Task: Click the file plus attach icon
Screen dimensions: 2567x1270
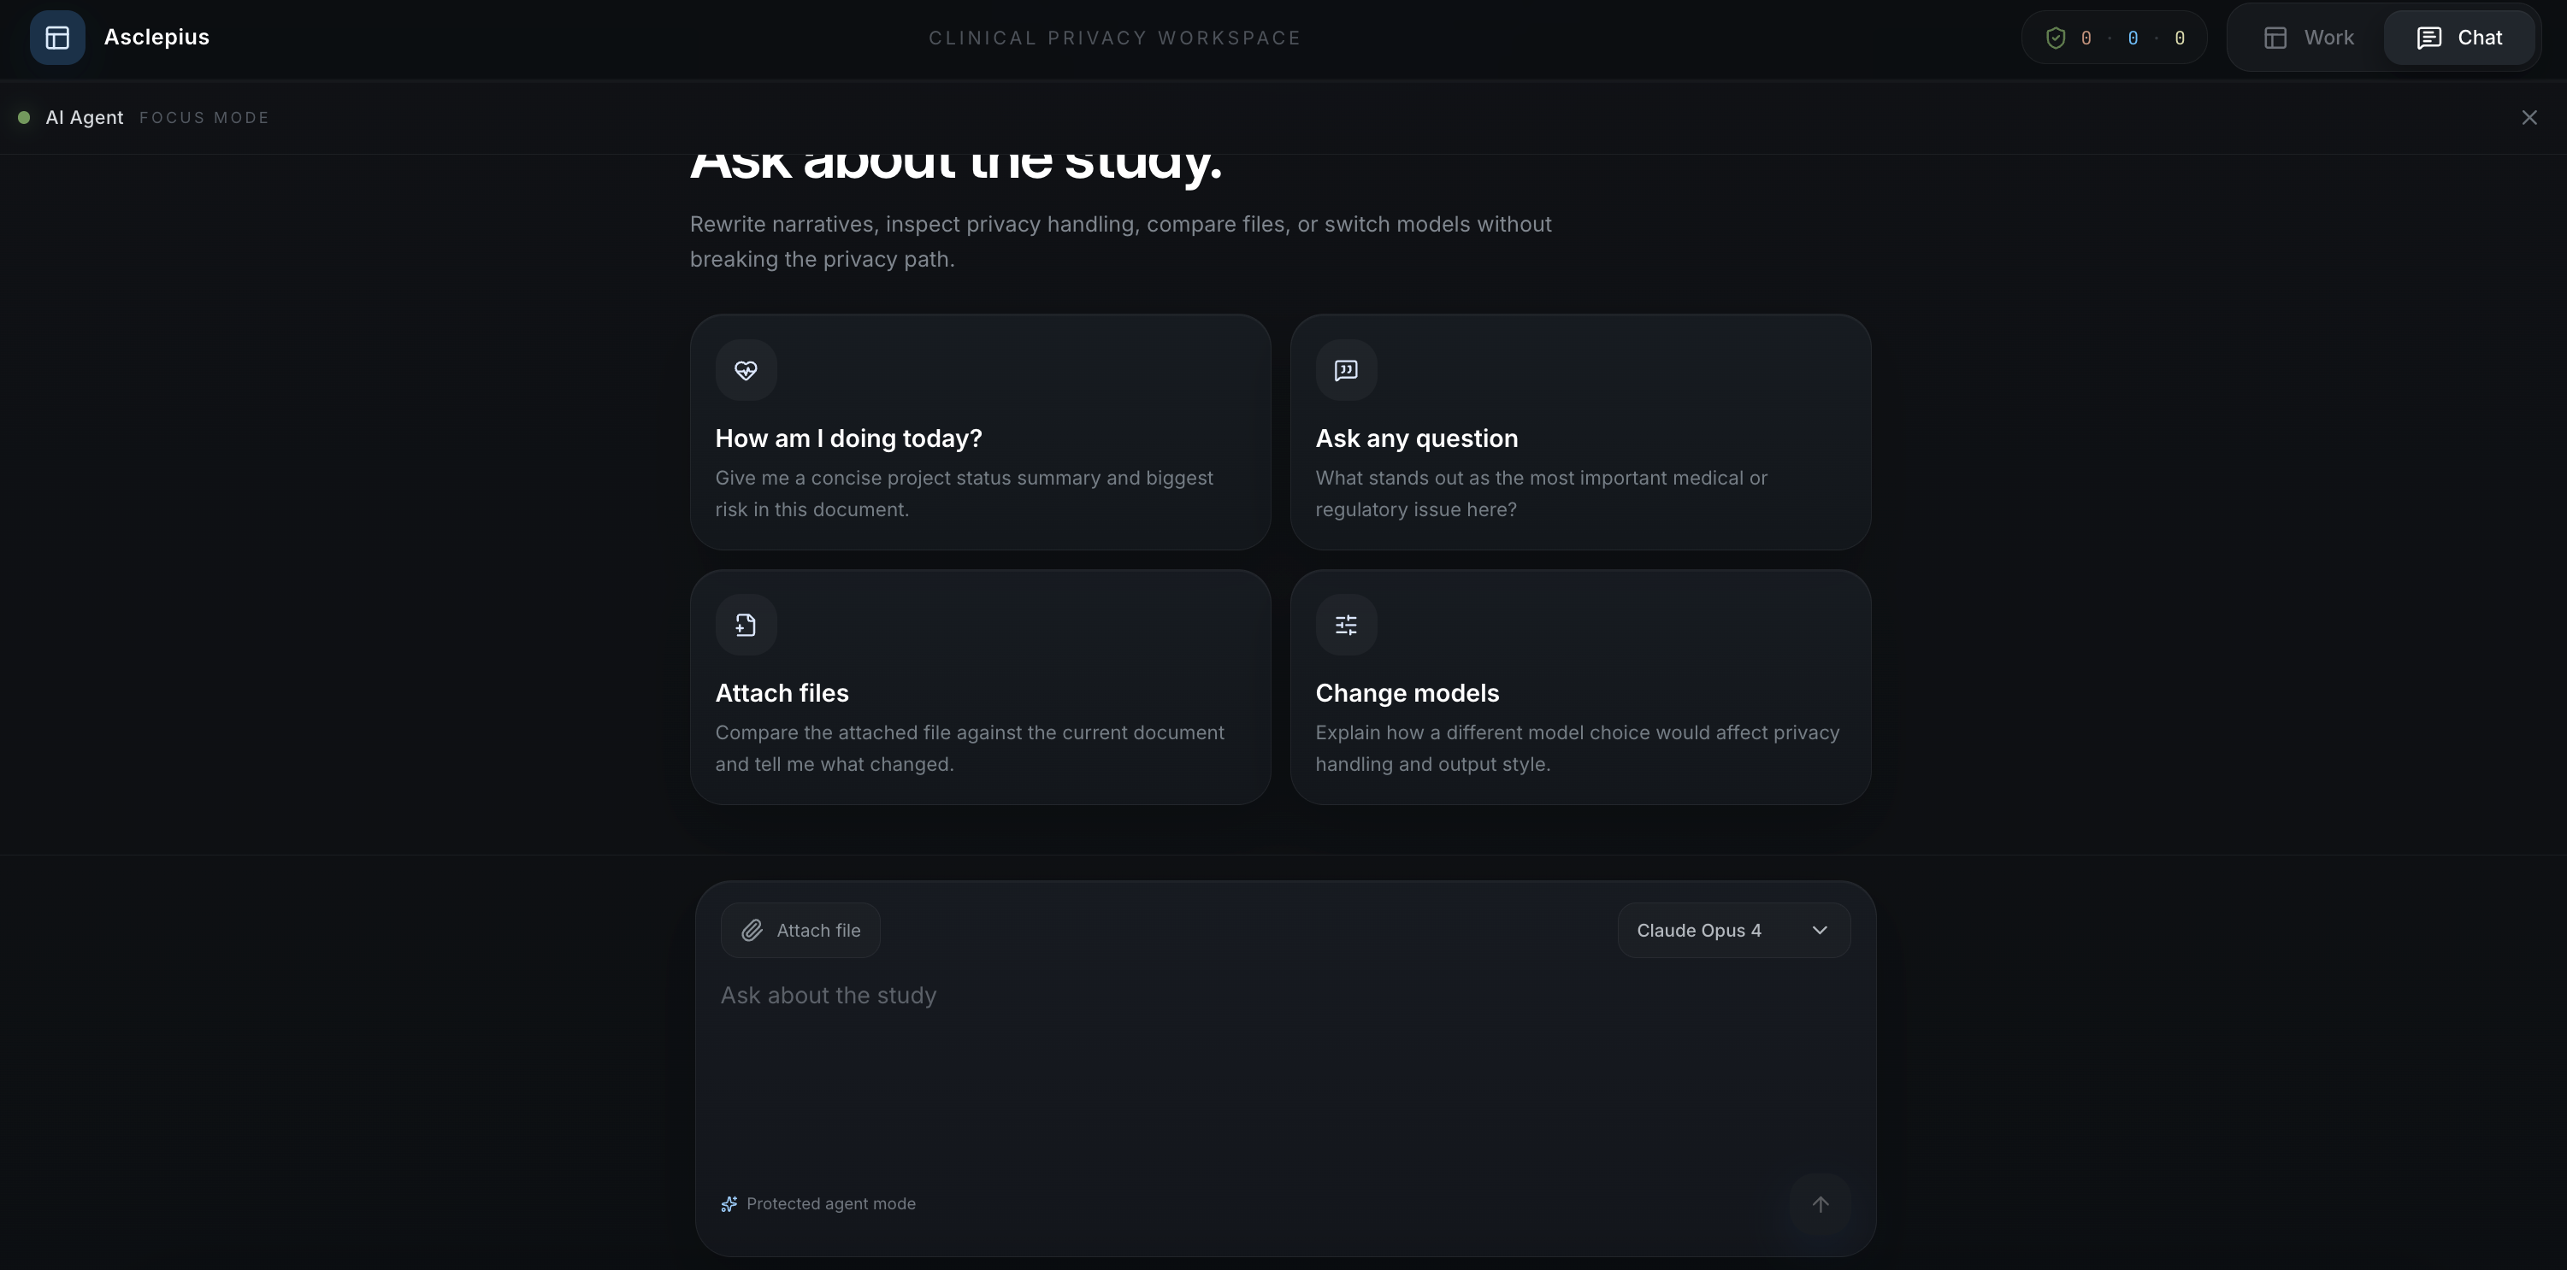Action: click(x=746, y=626)
